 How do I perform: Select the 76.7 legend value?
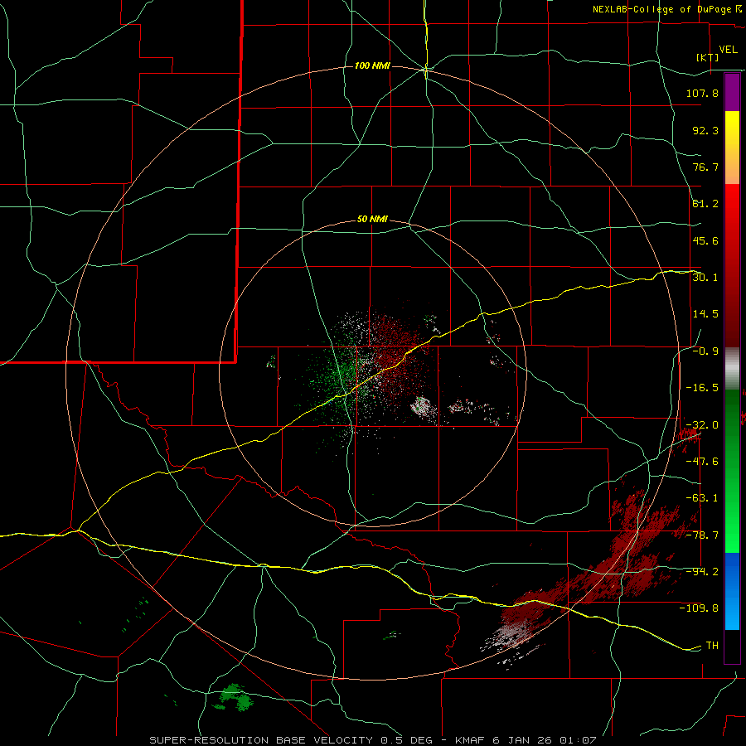(x=705, y=167)
